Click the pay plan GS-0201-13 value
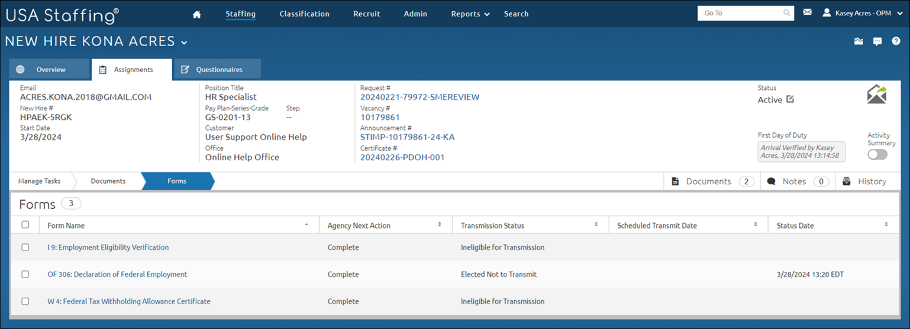Image resolution: width=910 pixels, height=329 pixels. pos(228,117)
